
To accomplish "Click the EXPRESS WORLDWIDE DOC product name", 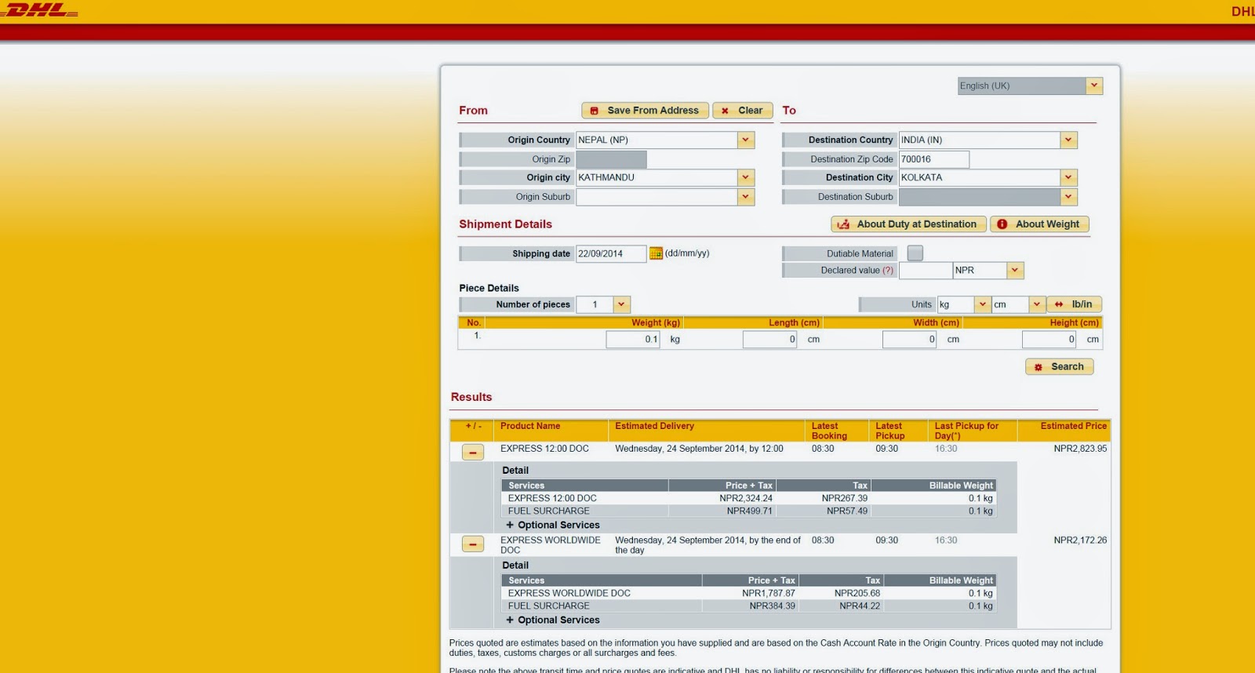I will coord(551,545).
